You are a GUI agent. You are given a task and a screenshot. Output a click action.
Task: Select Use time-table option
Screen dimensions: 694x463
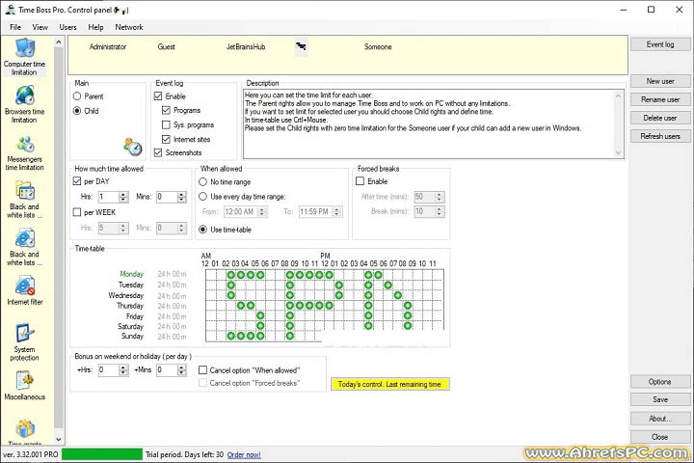point(202,230)
